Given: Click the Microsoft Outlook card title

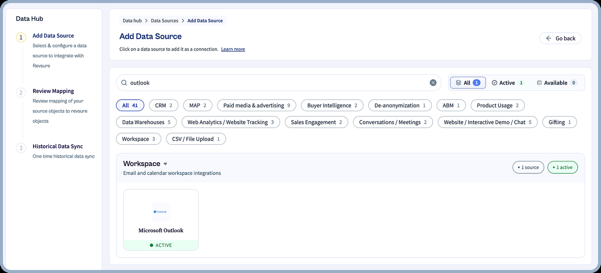Looking at the screenshot, I should [x=161, y=231].
